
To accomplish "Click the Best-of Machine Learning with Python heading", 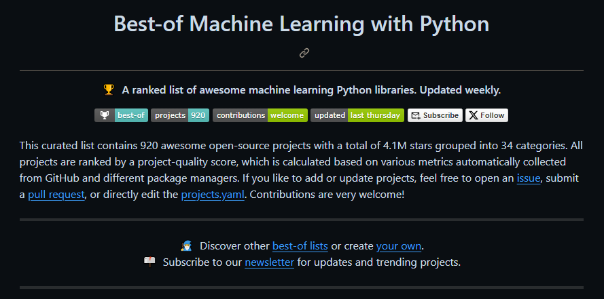I will coord(302,24).
